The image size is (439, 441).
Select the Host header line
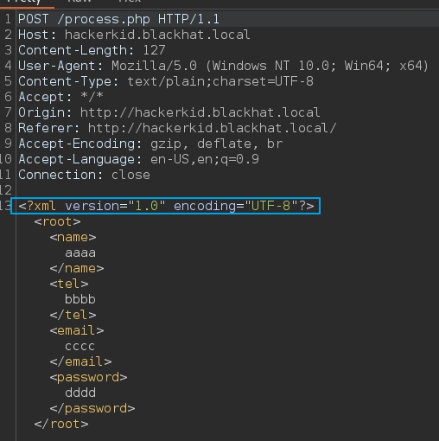pos(134,35)
